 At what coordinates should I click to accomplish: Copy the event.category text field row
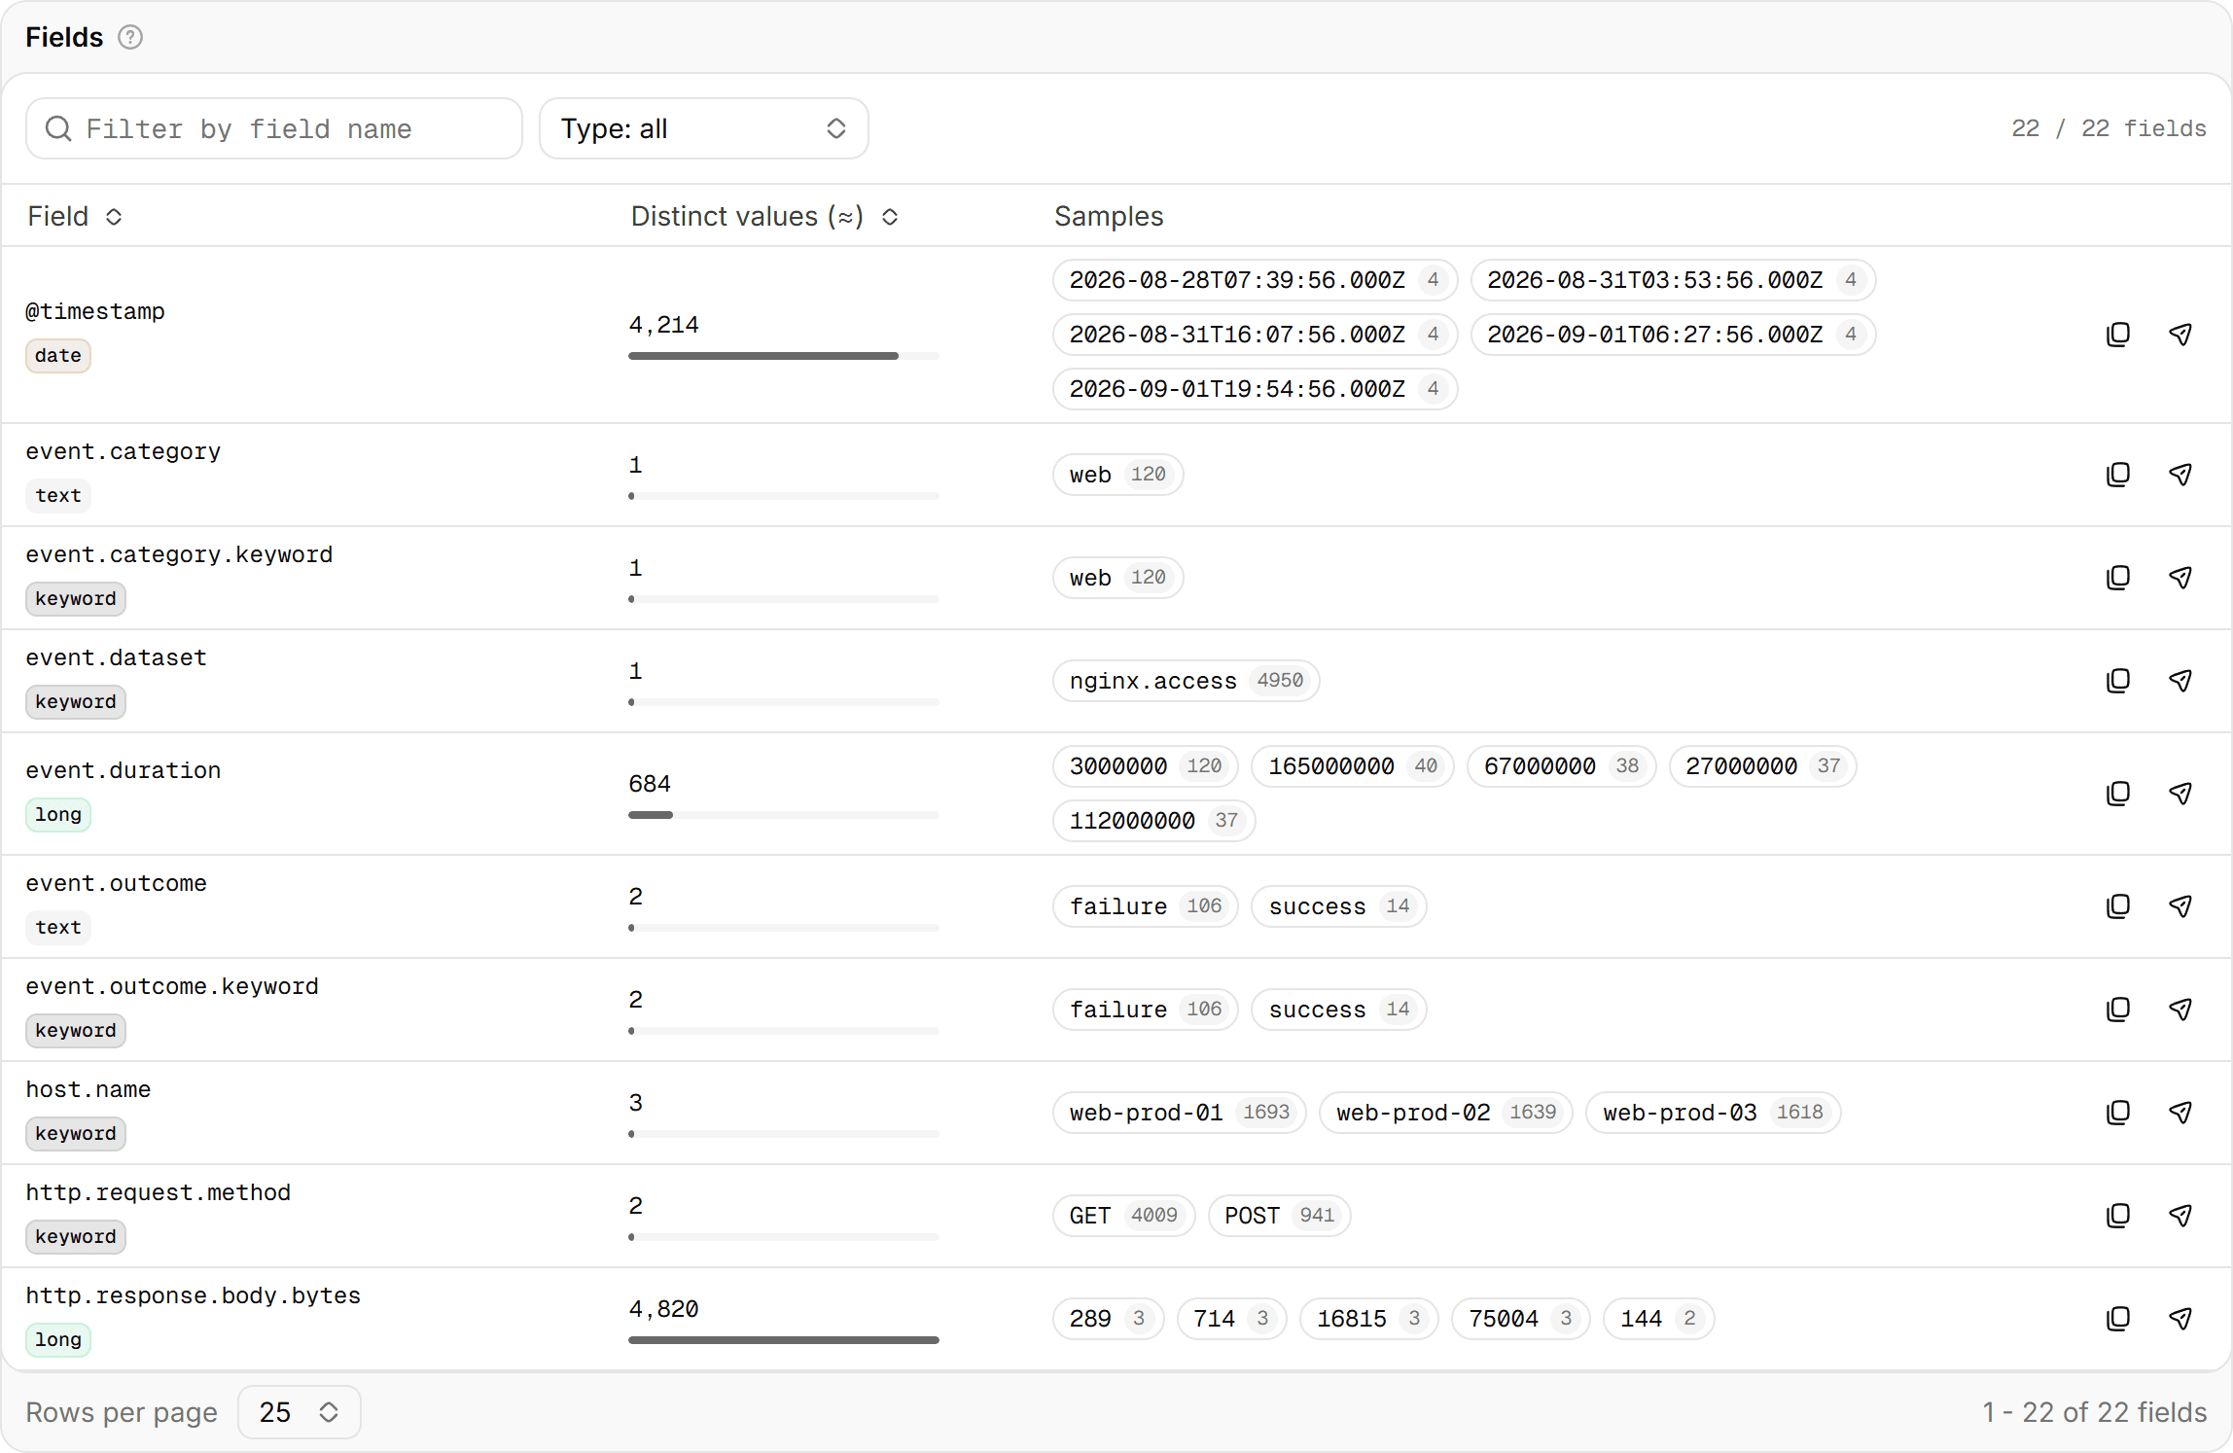pyautogui.click(x=2118, y=475)
